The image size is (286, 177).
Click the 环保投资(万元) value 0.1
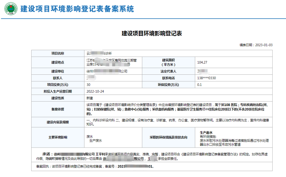point(199,85)
